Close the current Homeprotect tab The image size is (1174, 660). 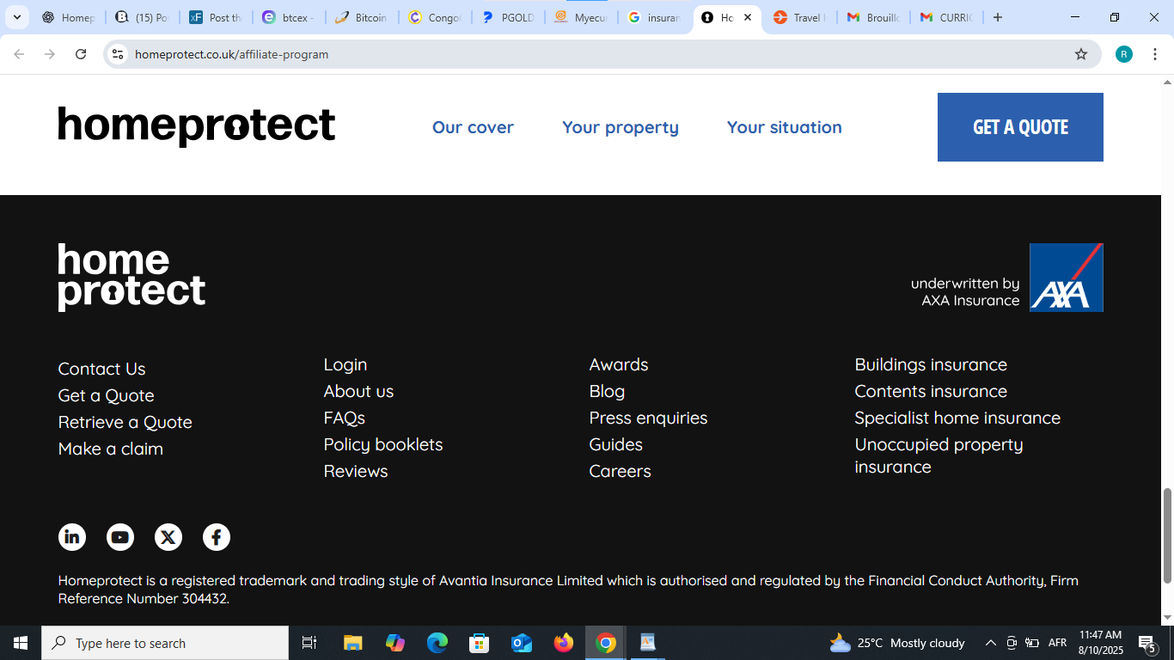pyautogui.click(x=748, y=17)
